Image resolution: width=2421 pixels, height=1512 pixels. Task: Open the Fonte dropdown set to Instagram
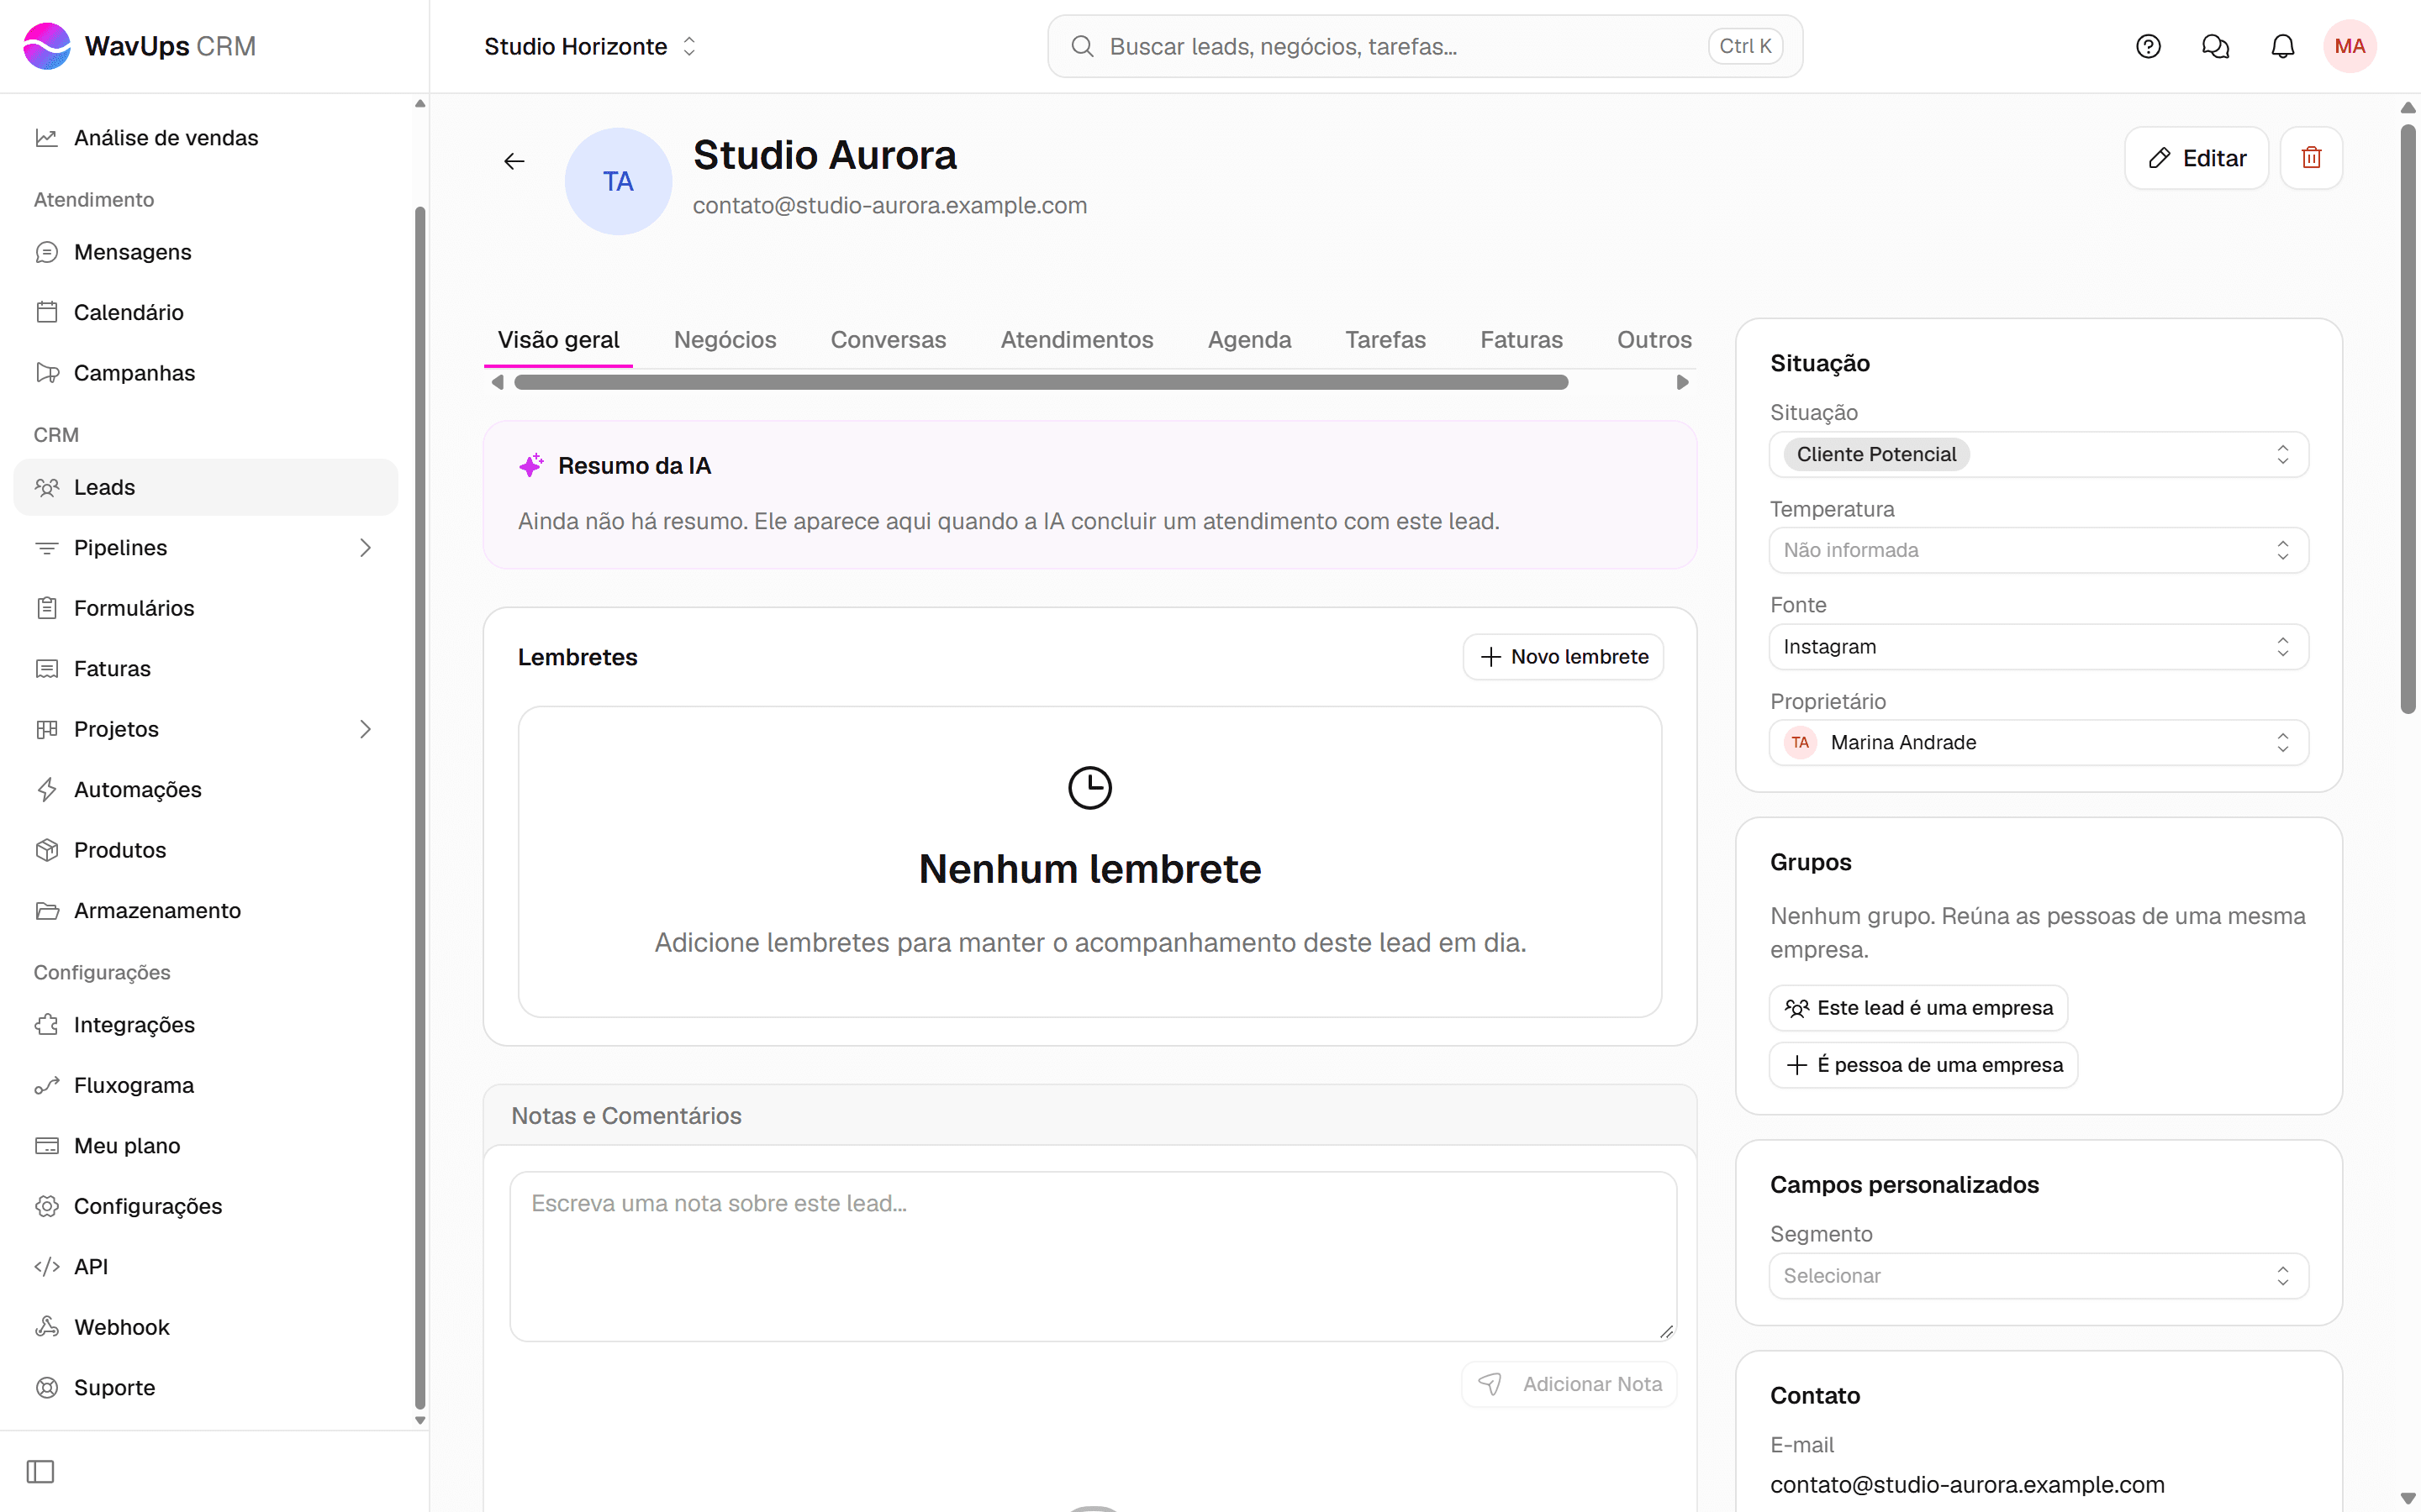(x=2038, y=647)
